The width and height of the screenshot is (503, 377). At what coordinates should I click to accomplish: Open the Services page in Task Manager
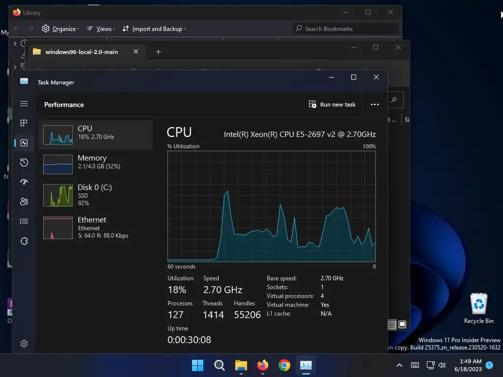(x=24, y=241)
